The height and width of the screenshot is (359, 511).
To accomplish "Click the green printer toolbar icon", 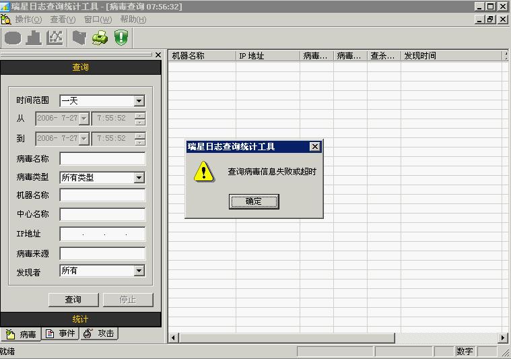I will (x=100, y=38).
